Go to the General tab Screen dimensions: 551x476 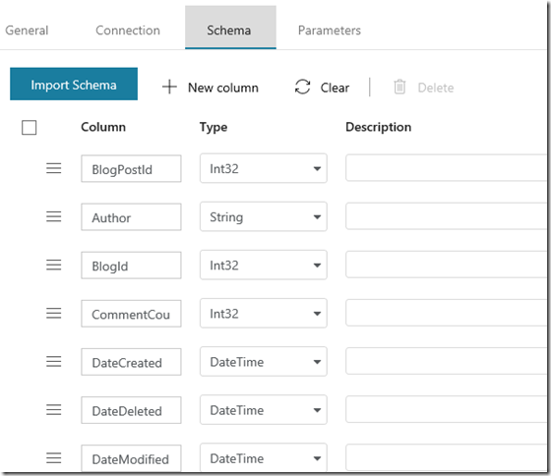click(27, 30)
